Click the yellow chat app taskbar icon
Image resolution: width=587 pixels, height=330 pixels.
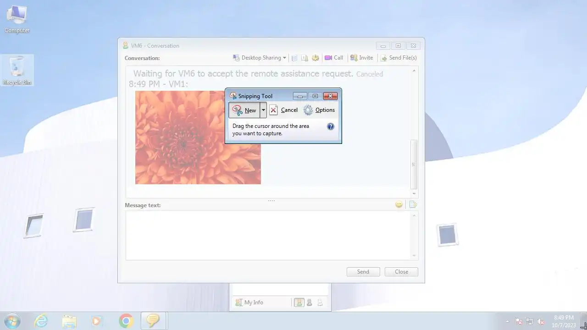point(153,321)
